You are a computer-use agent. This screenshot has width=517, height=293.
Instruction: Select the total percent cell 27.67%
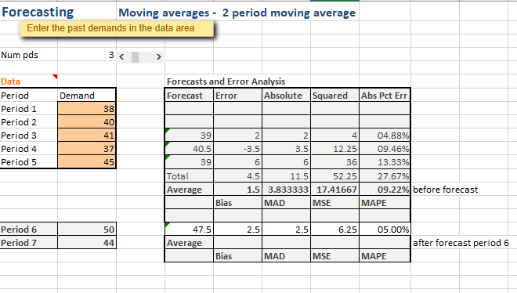pyautogui.click(x=385, y=175)
